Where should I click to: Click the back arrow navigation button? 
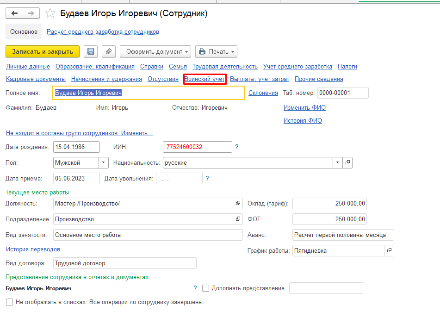click(x=14, y=13)
